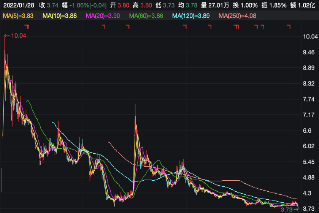319x213 pixels.
Task: Click the turnover amount 1.02亿
Action: (307, 6)
